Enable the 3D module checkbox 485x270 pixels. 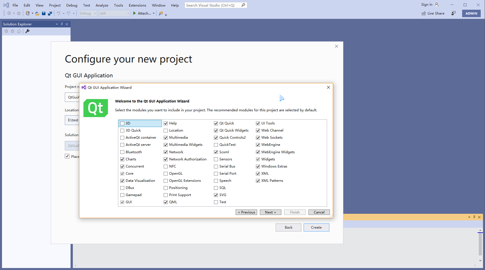[x=122, y=123]
